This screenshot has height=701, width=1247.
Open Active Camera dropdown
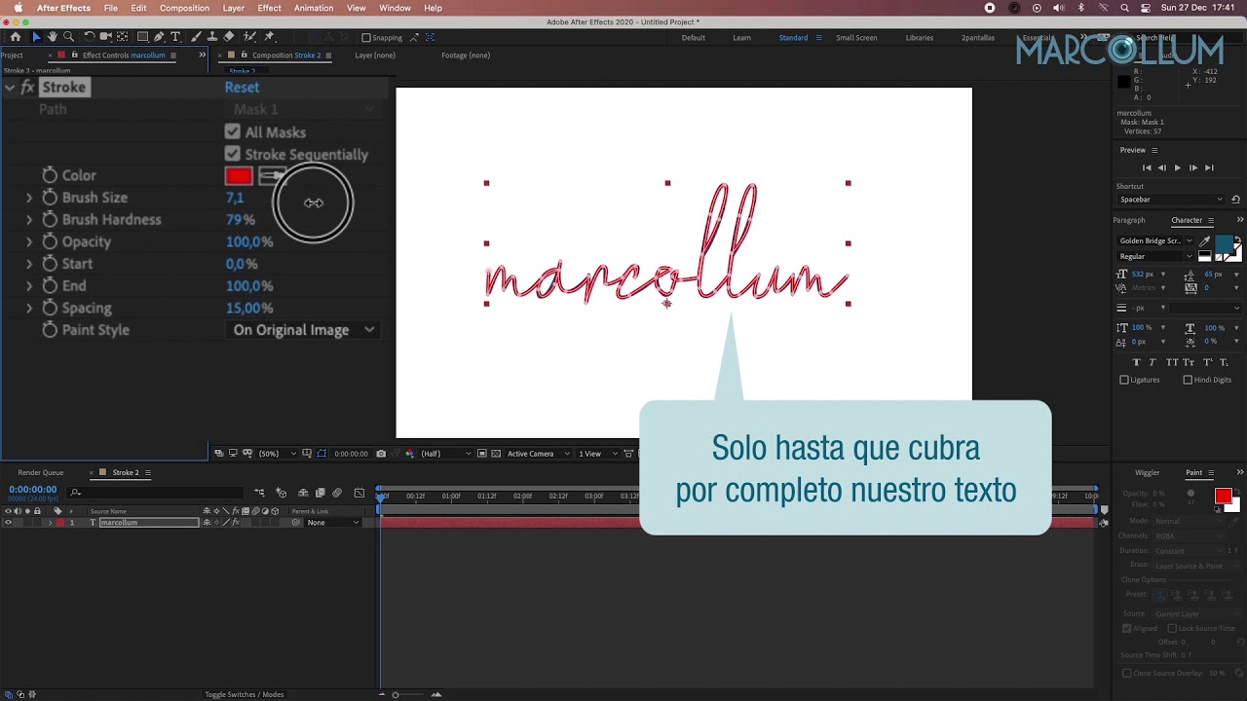(x=536, y=454)
